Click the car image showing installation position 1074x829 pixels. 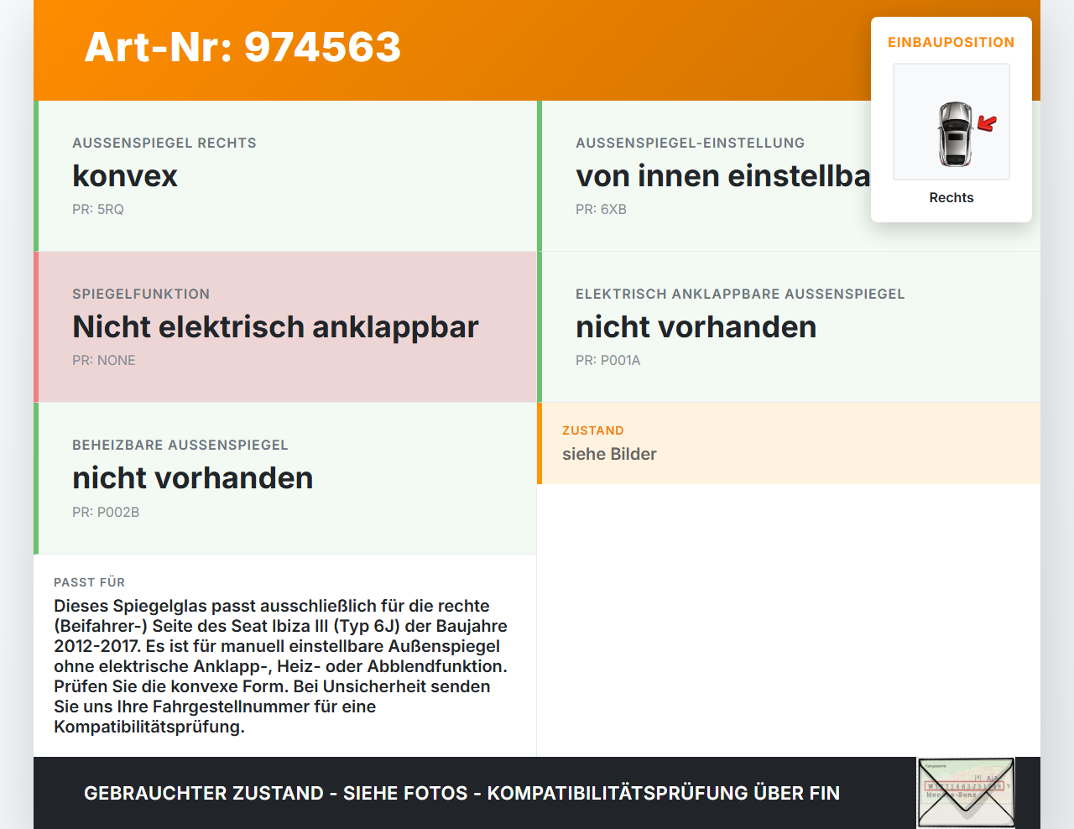coord(951,122)
